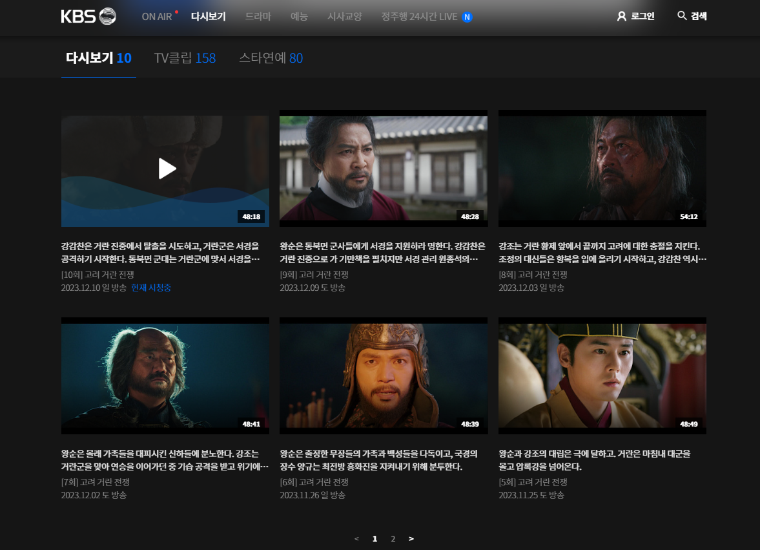The height and width of the screenshot is (550, 760).
Task: Open the 48:41 episode 7 thumbnail
Action: tap(165, 376)
